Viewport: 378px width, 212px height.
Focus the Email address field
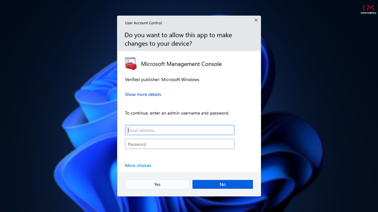tap(180, 130)
